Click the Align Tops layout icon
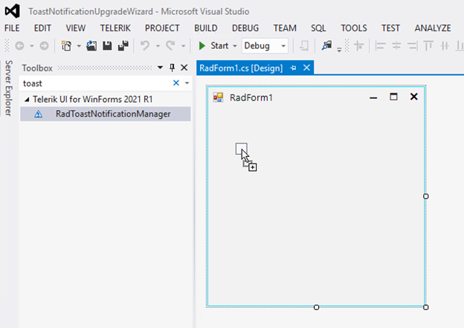 428,46
